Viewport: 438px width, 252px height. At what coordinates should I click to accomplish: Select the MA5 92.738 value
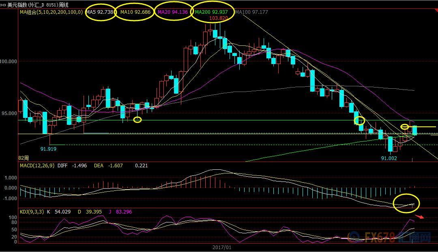tap(100, 12)
